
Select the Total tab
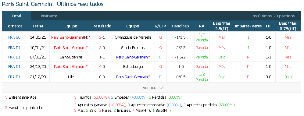(16, 16)
